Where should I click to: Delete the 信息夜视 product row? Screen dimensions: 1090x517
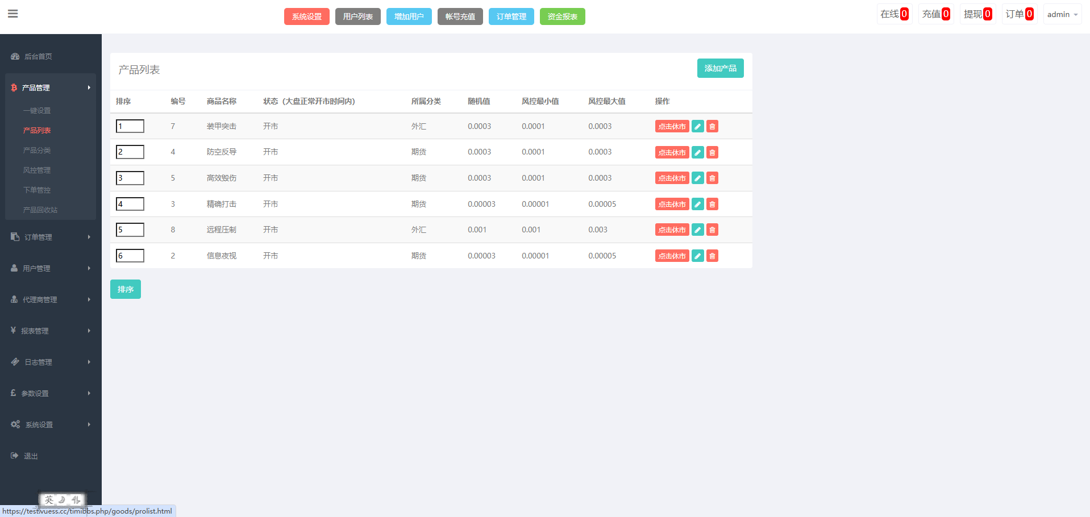[x=712, y=256]
